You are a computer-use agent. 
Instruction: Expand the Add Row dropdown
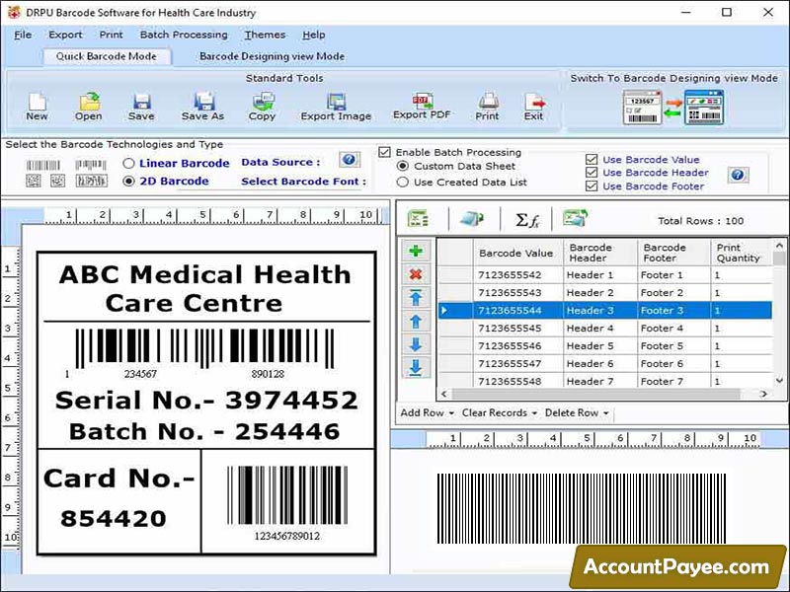tap(427, 413)
